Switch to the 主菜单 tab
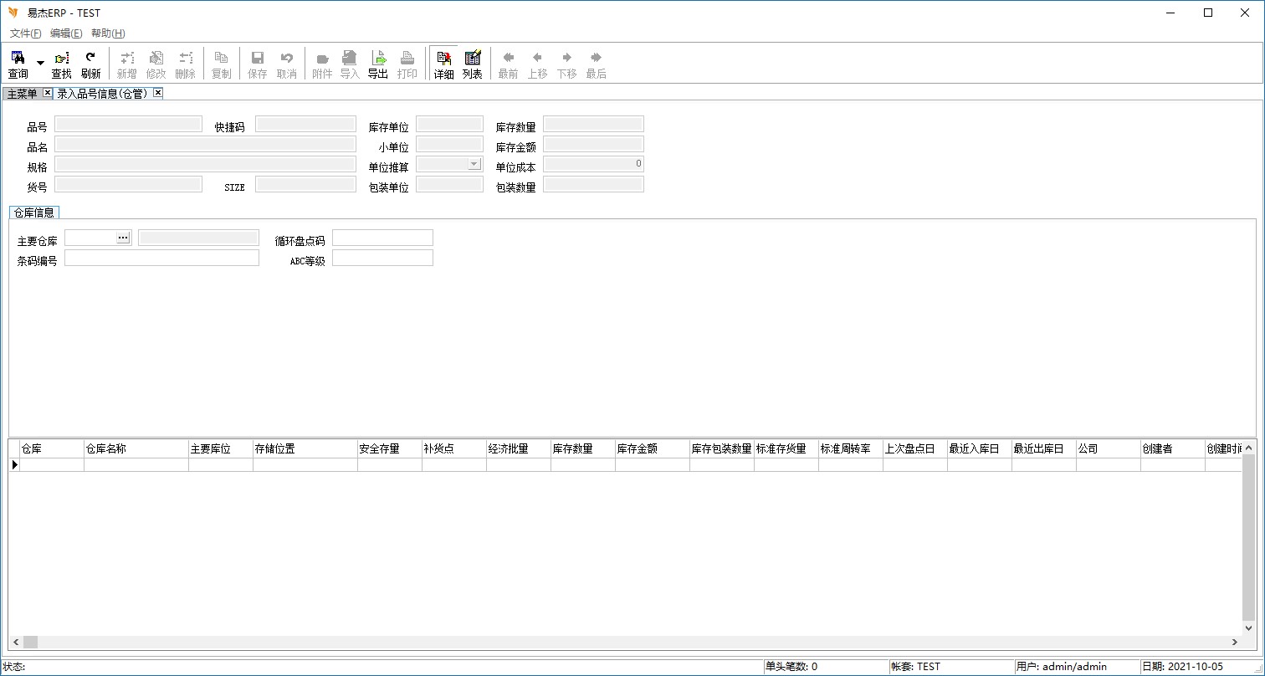 coord(23,94)
